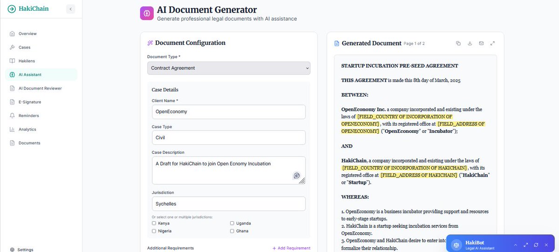Click the Add Requirement link

[x=292, y=248]
